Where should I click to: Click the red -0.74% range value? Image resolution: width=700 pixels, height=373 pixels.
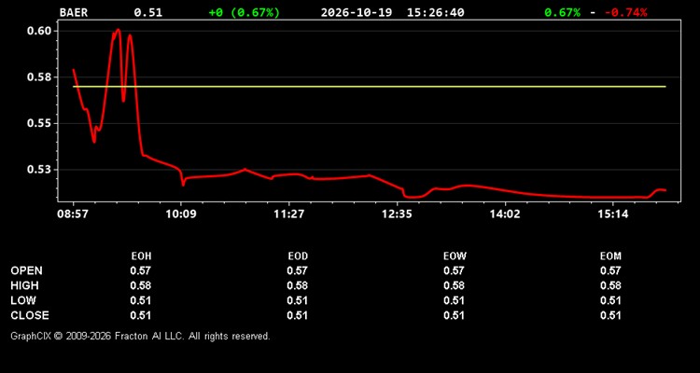click(x=626, y=12)
